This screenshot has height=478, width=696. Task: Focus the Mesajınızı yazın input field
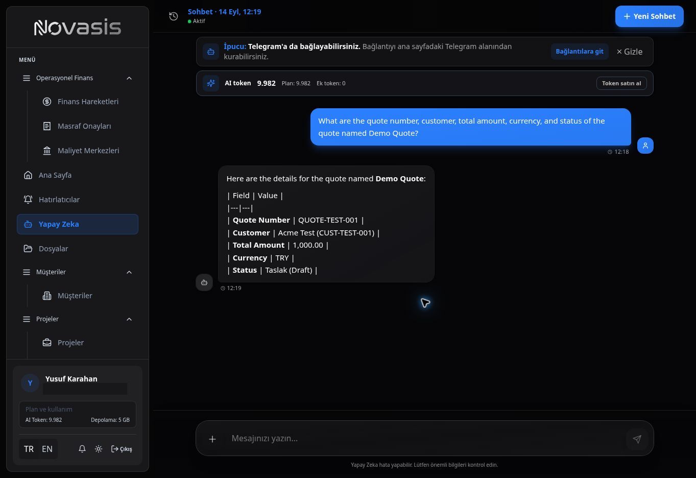pyautogui.click(x=425, y=439)
